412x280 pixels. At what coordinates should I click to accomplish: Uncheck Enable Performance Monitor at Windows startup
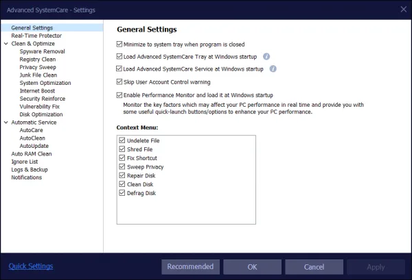click(119, 95)
